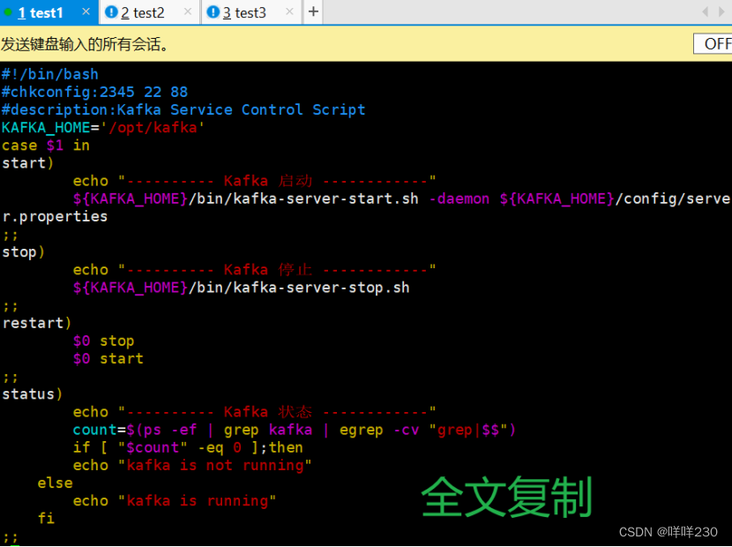
Task: Click the green status dot on test1
Action: click(8, 12)
